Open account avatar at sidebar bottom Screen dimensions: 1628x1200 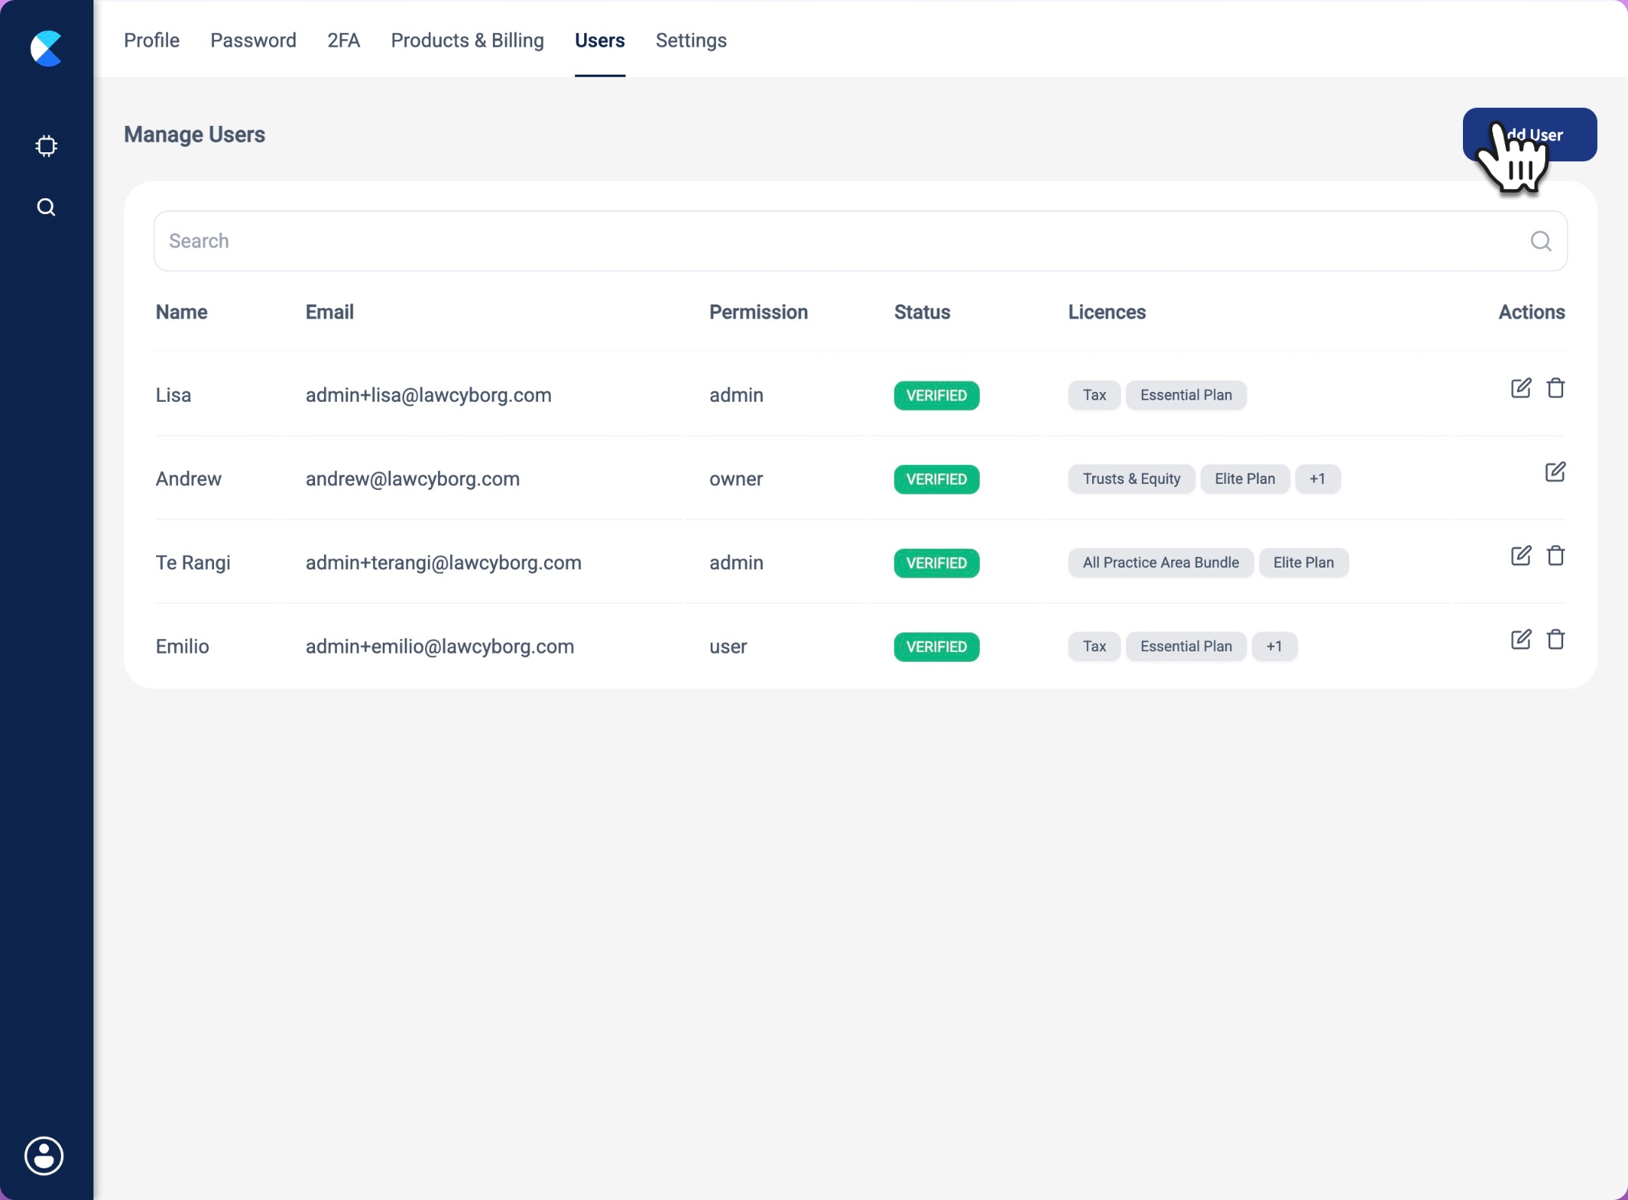click(x=44, y=1156)
